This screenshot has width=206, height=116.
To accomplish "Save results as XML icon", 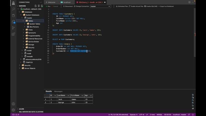I will (x=193, y=103).
